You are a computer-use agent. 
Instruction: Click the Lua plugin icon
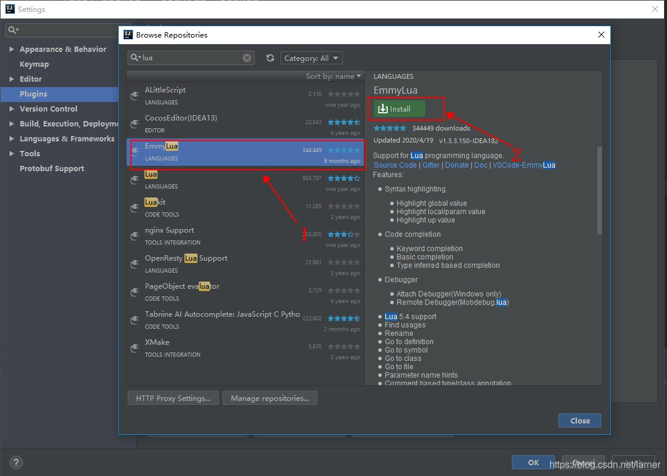coord(135,180)
